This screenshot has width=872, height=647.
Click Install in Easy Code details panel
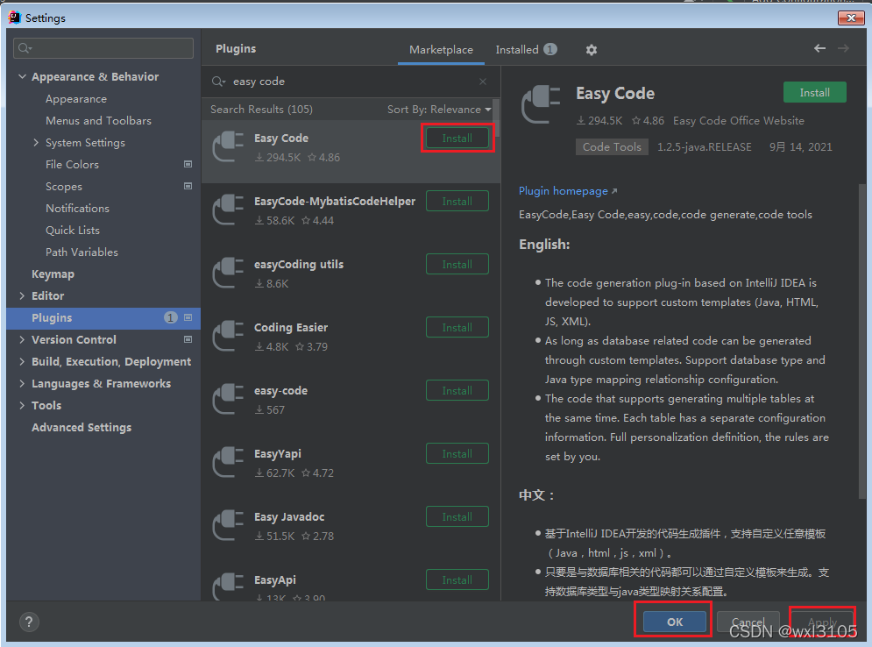[815, 92]
